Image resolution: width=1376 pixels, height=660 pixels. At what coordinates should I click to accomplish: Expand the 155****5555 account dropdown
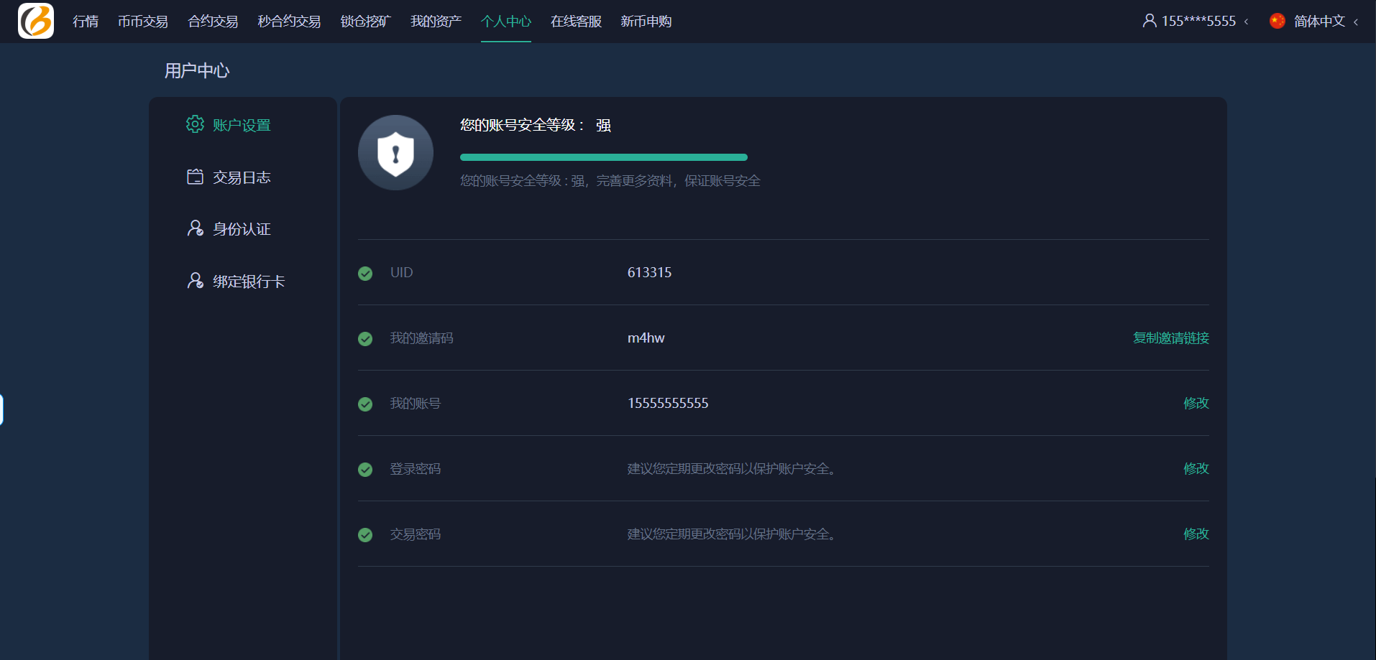click(1198, 22)
